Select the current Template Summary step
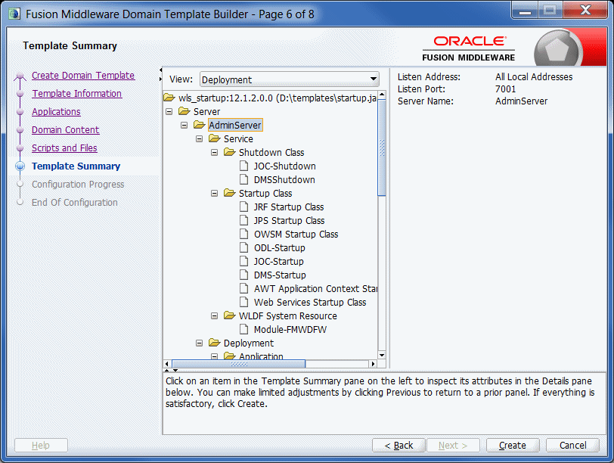 (x=76, y=166)
